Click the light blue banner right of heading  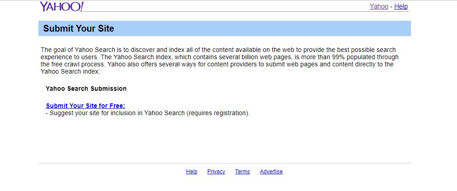[262, 28]
